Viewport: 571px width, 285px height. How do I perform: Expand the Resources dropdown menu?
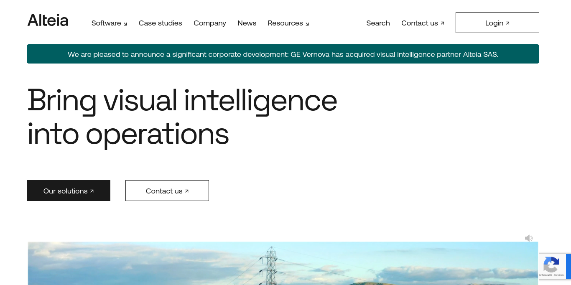pos(288,23)
